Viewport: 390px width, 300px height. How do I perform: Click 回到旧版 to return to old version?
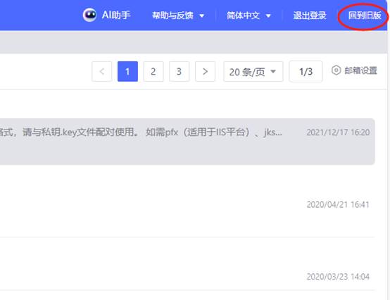365,15
